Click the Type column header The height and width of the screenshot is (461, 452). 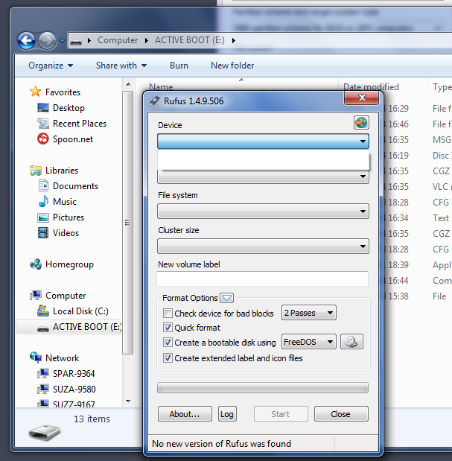coord(442,86)
